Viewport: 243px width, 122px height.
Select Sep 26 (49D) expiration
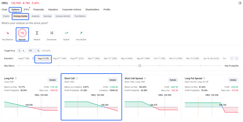pos(143,58)
